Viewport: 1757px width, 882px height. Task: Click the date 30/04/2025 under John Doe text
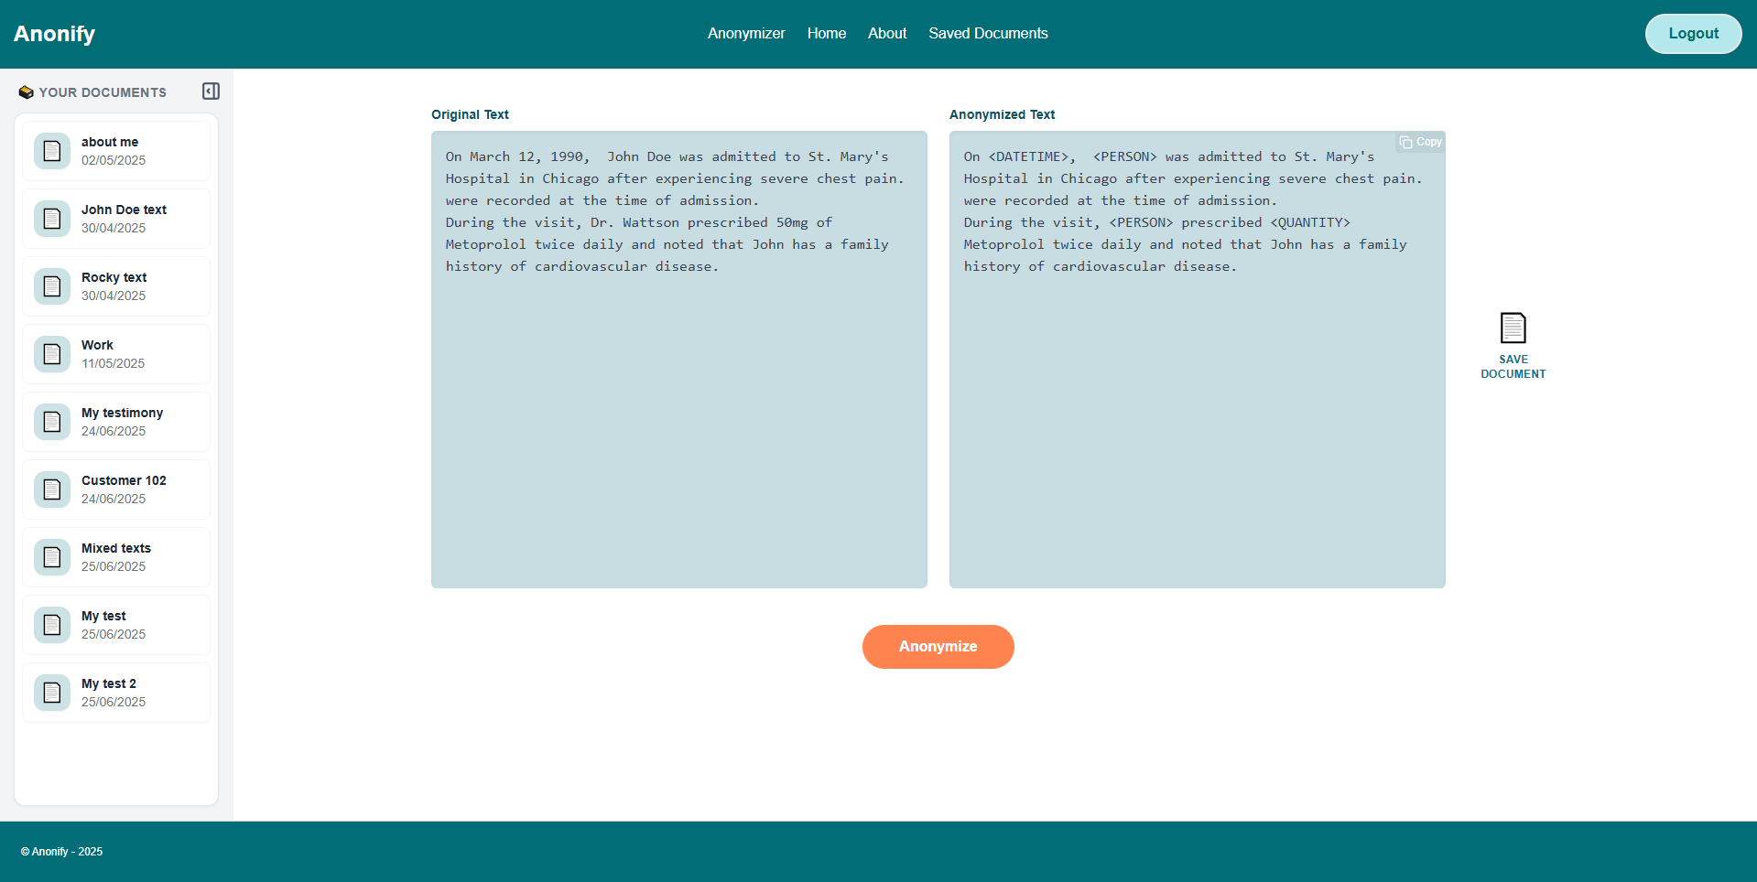[114, 228]
